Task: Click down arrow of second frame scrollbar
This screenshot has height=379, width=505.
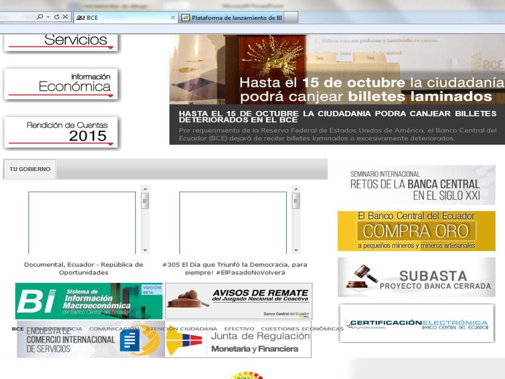Action: 296,250
